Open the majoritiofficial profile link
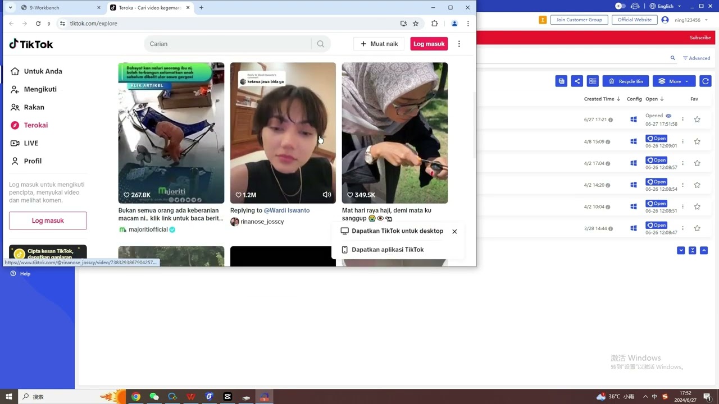This screenshot has width=719, height=404. (148, 229)
